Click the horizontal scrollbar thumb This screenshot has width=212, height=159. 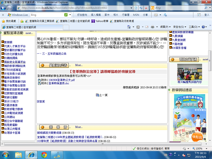point(103,144)
